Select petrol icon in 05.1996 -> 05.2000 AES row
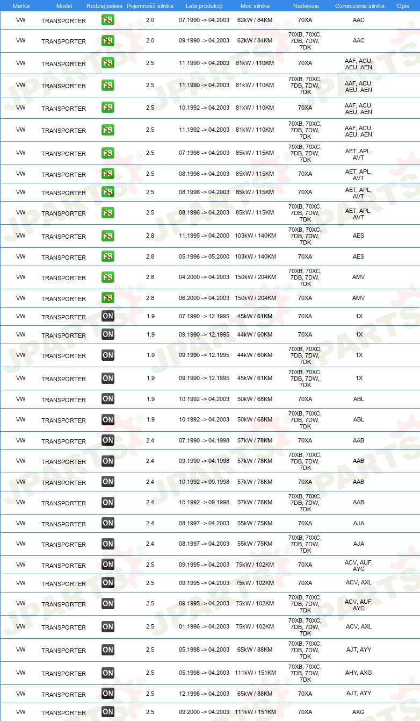Viewport: 420px width, 721px height. [107, 256]
